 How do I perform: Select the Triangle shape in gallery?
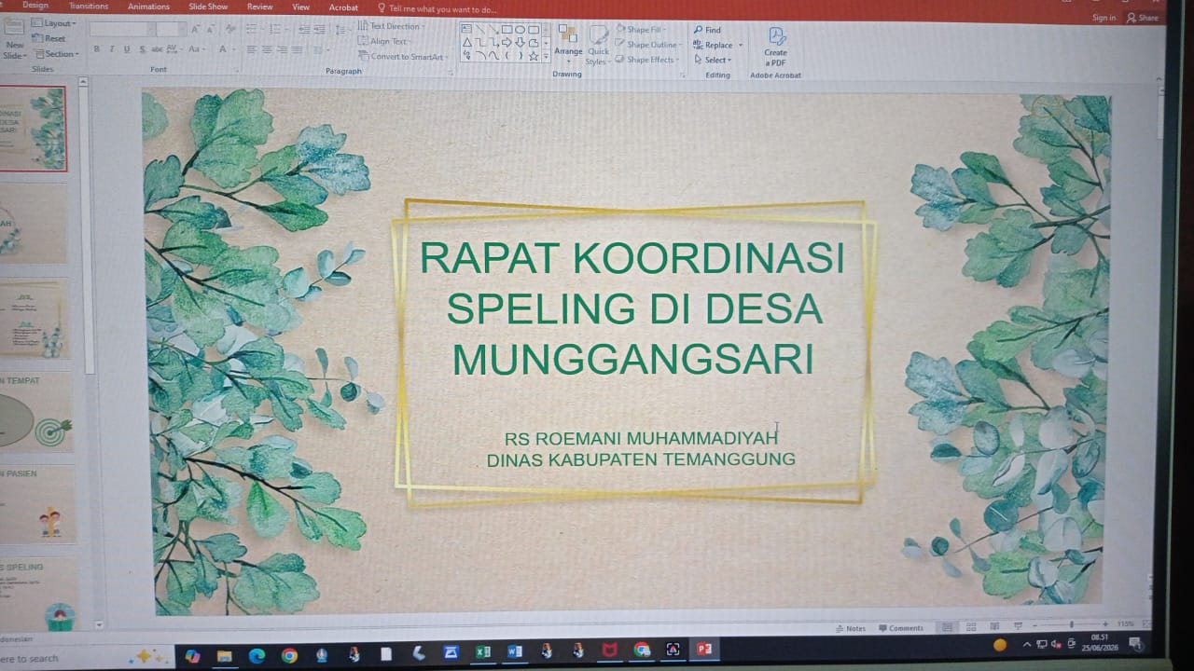pos(466,42)
